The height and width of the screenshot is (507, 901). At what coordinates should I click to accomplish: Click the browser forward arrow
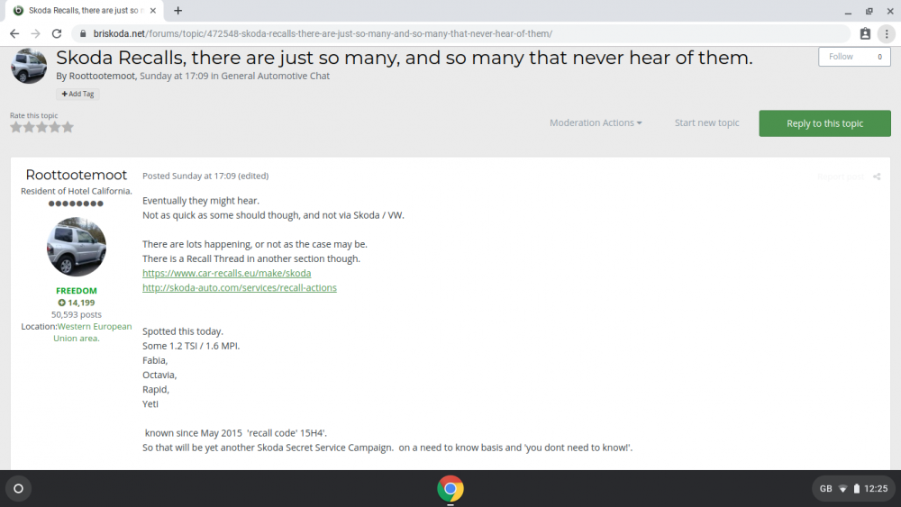pyautogui.click(x=36, y=34)
